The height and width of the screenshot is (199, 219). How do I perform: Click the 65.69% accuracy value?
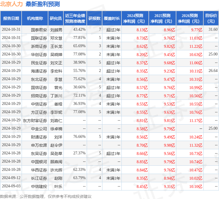tap(79, 46)
